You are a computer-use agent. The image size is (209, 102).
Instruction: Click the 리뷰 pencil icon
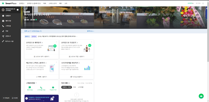(3, 31)
